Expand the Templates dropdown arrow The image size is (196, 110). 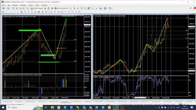pyautogui.click(x=112, y=8)
